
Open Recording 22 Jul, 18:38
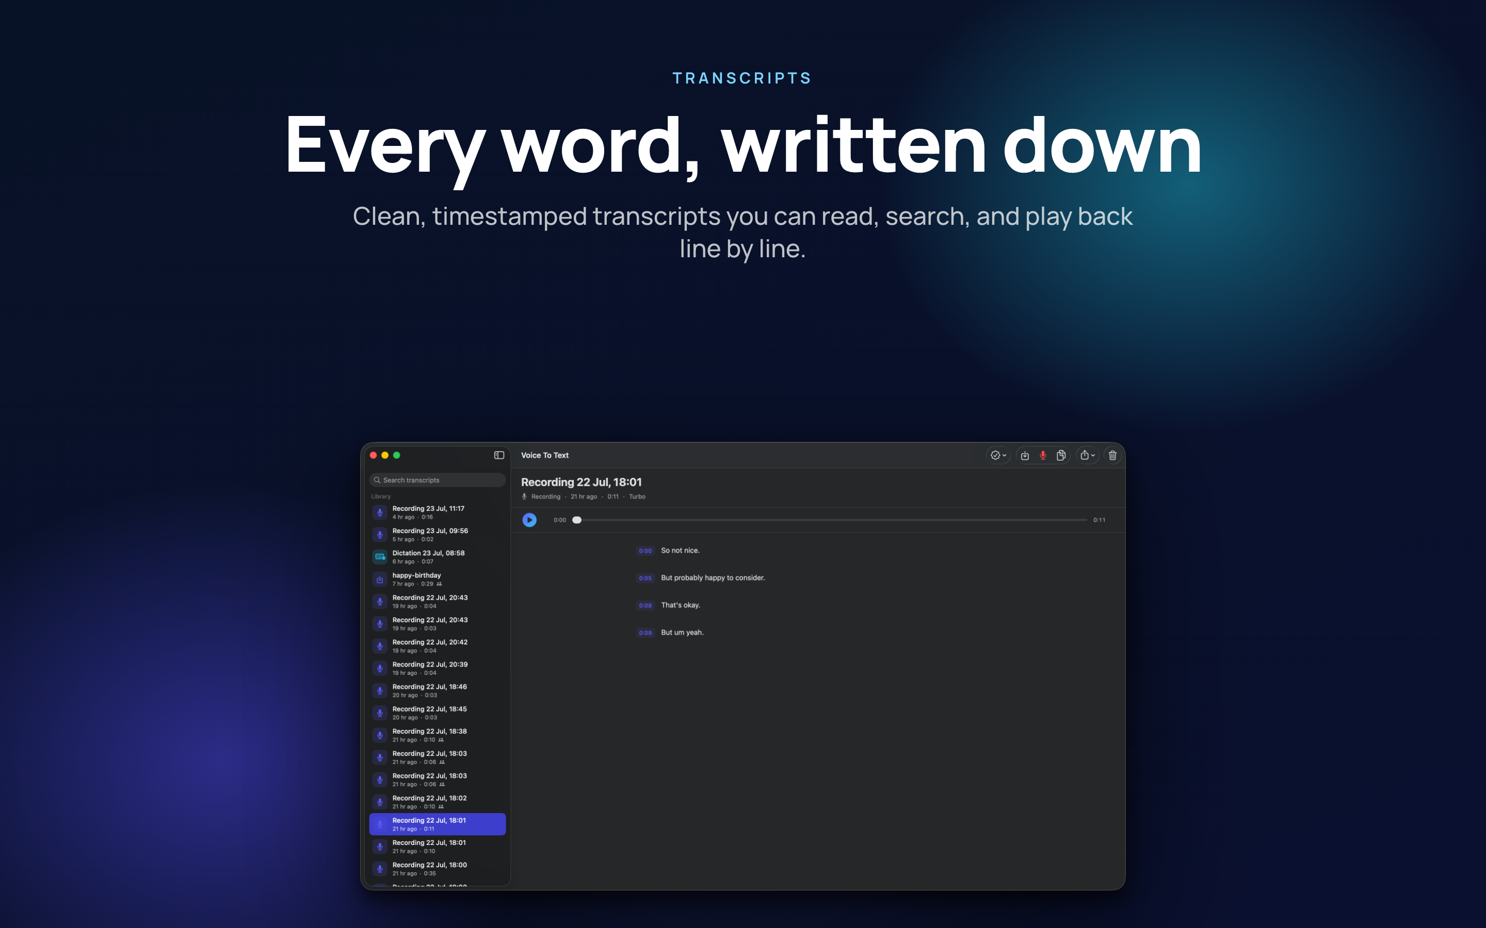tap(437, 735)
